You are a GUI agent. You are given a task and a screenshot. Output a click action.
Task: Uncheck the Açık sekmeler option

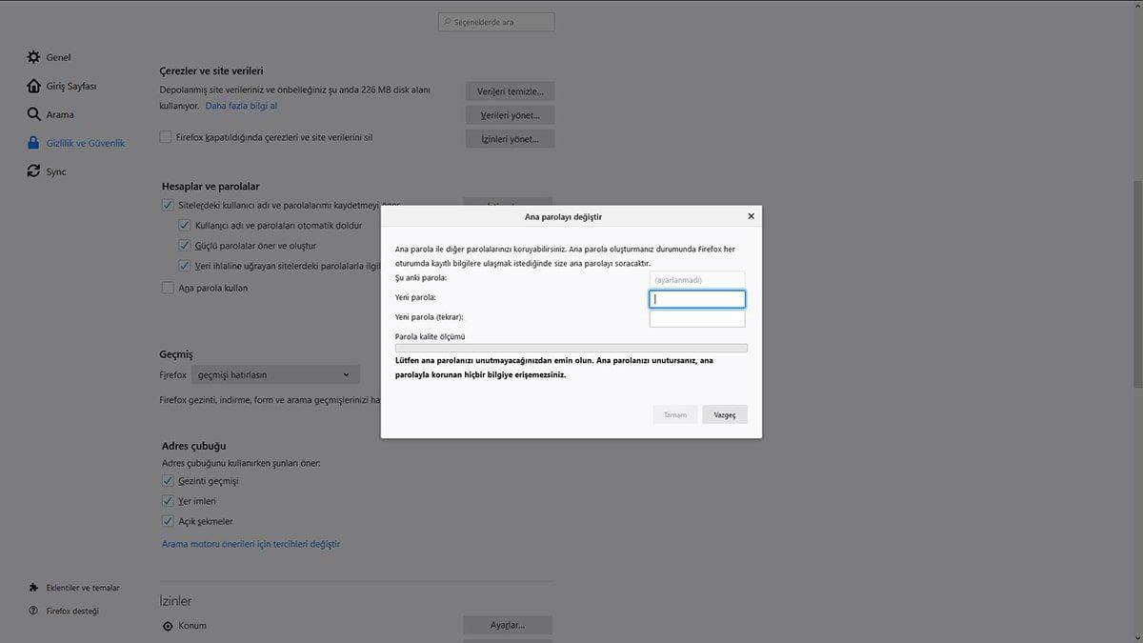click(x=169, y=521)
